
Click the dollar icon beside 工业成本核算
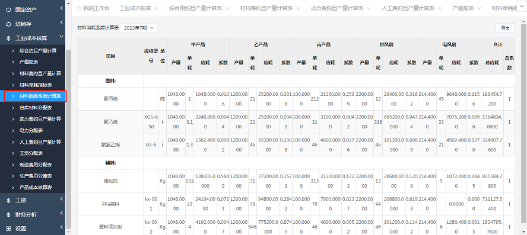[x=9, y=38]
